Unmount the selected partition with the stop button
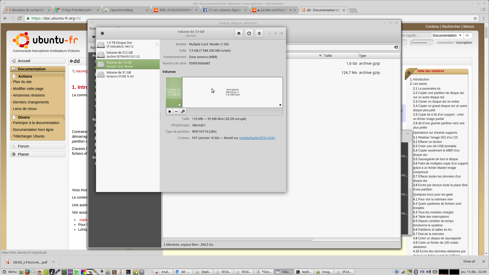Screen dimensions: 489x275 tap(169, 112)
